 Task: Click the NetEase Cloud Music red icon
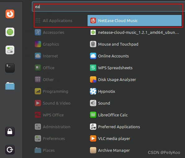click(x=93, y=20)
